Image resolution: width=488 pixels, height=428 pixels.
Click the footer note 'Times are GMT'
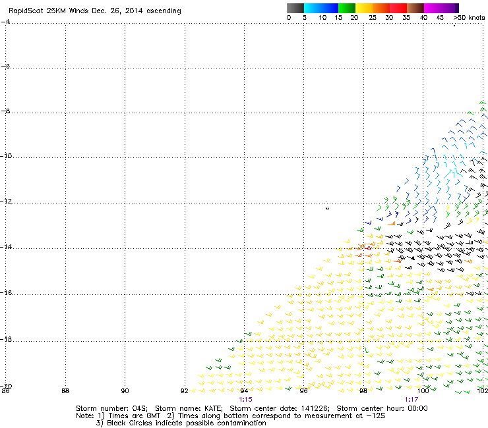pos(135,416)
